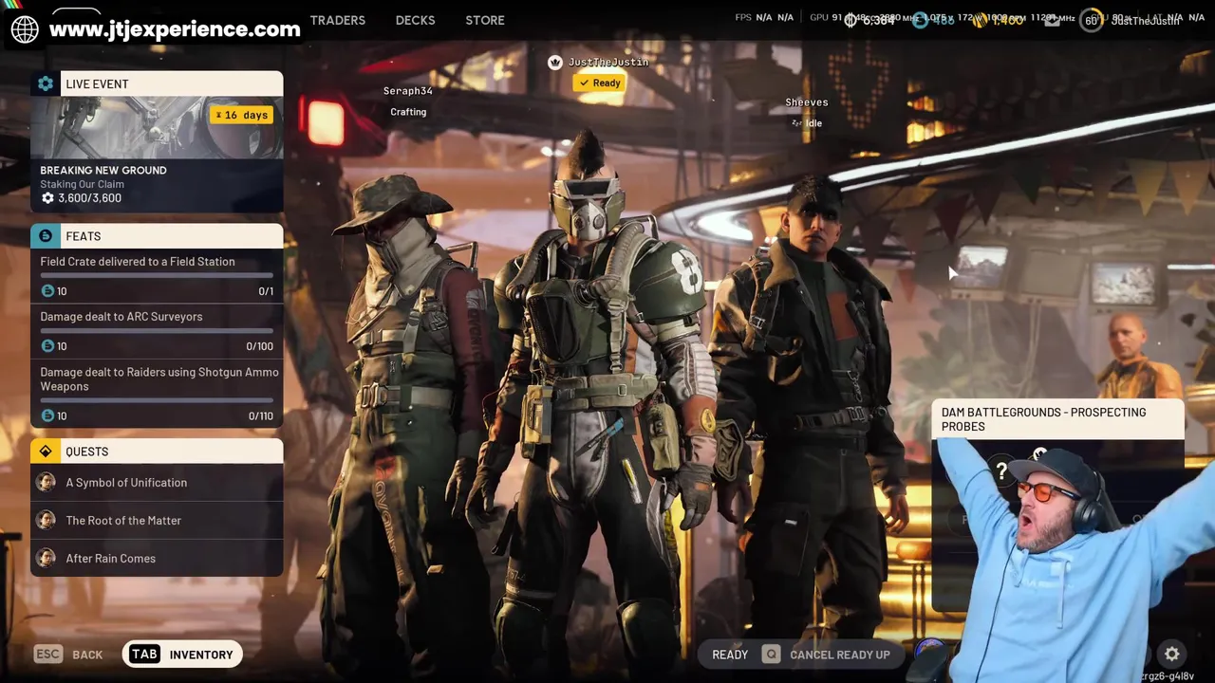1215x683 pixels.
Task: Open the DECKS tab
Action: coord(415,20)
